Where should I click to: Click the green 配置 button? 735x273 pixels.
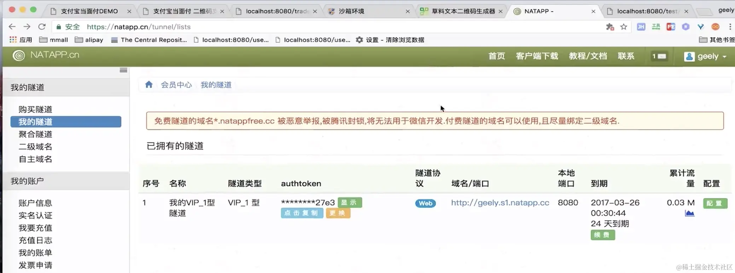tap(715, 203)
